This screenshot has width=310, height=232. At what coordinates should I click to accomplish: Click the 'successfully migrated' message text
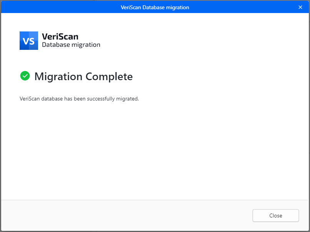coord(79,99)
